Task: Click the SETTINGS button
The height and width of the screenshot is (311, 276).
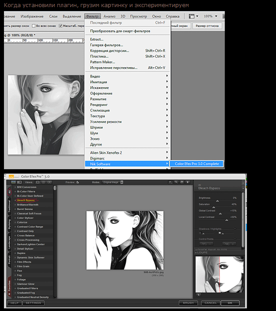Action: [x=33, y=303]
